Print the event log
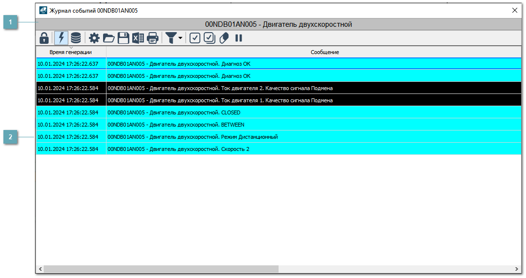Screen dimensions: 526x278 pyautogui.click(x=153, y=38)
